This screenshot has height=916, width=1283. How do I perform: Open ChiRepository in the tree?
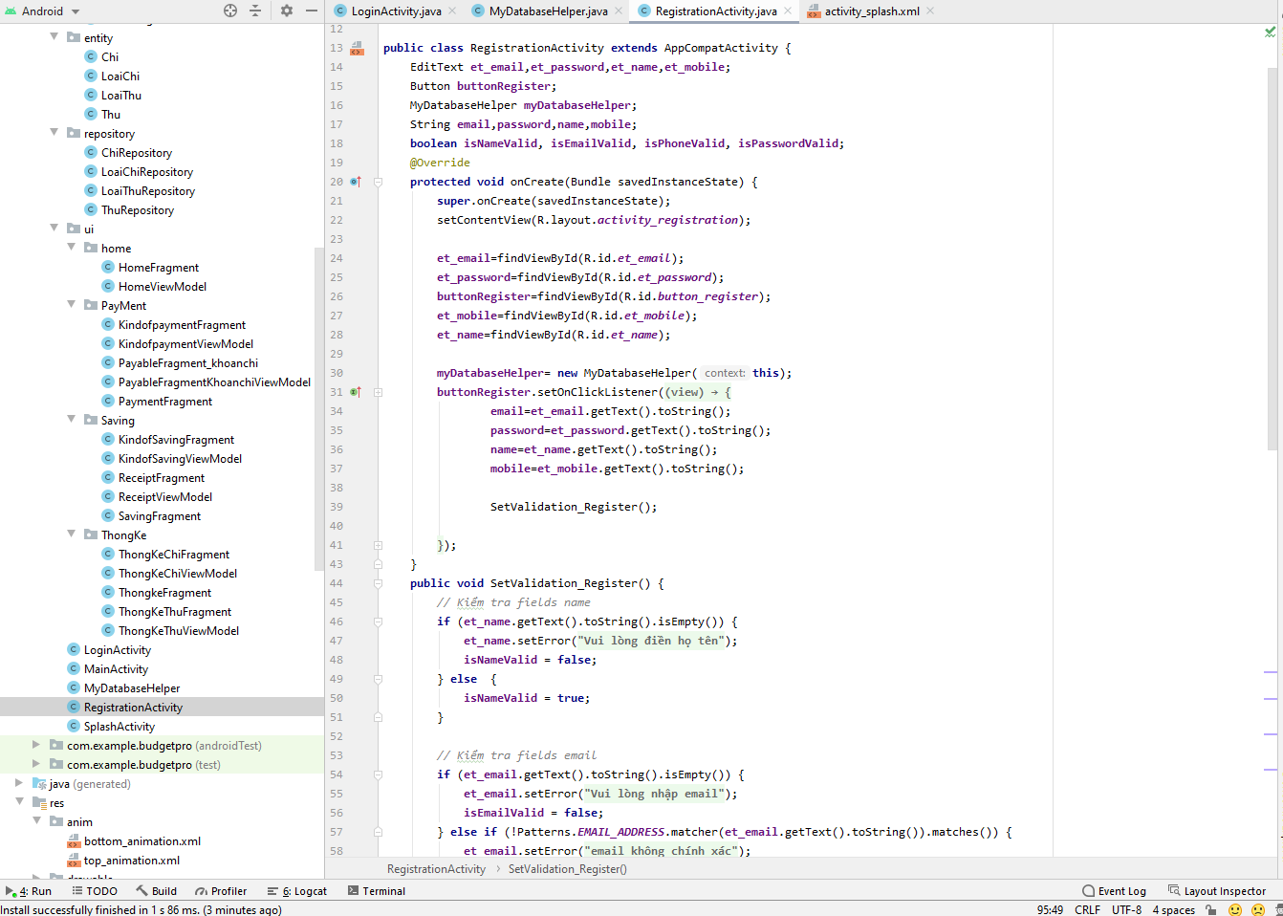137,153
